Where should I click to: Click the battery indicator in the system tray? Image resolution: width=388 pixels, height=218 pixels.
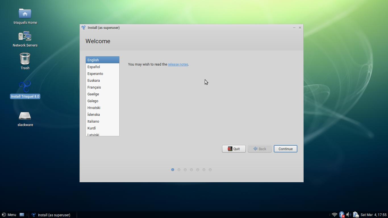[355, 215]
